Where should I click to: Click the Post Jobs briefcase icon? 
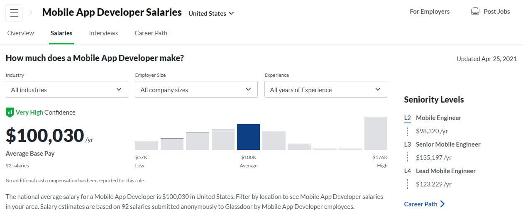click(475, 12)
